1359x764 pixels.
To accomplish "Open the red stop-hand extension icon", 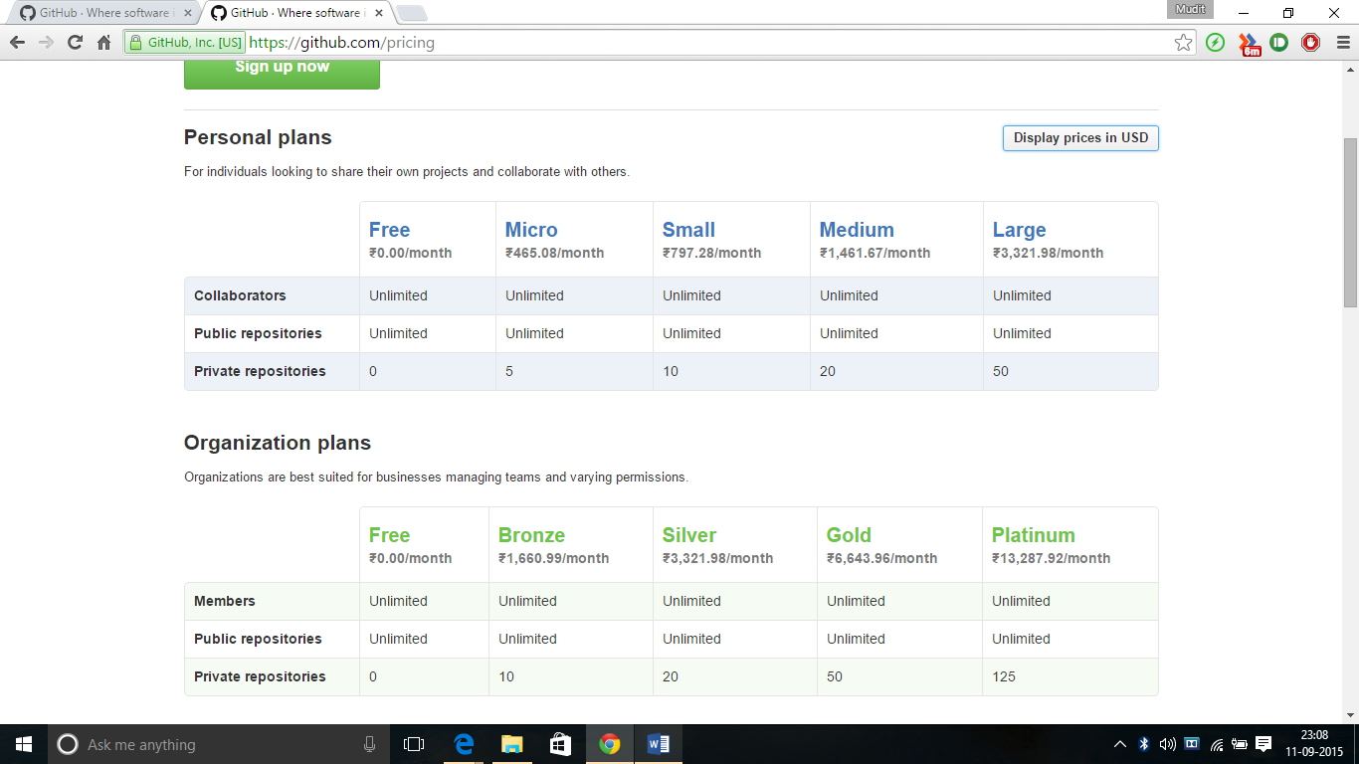I will click(1310, 43).
